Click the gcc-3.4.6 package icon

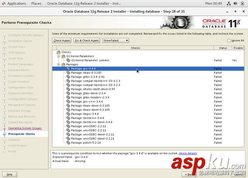click(x=68, y=68)
